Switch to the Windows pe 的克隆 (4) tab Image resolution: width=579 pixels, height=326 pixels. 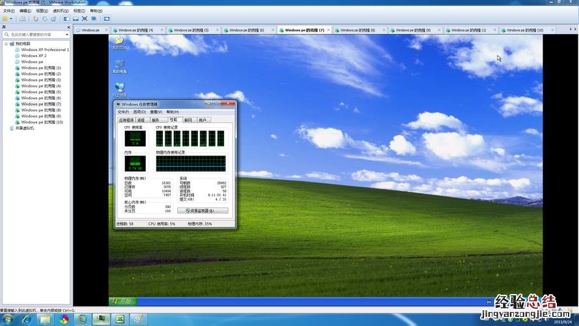point(137,30)
